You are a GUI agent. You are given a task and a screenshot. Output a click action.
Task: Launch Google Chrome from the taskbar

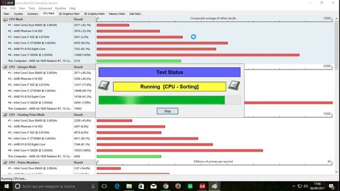(x=166, y=186)
